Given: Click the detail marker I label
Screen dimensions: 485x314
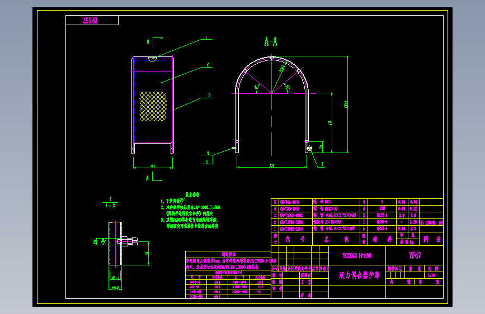Looking at the screenshot, I should (322, 164).
